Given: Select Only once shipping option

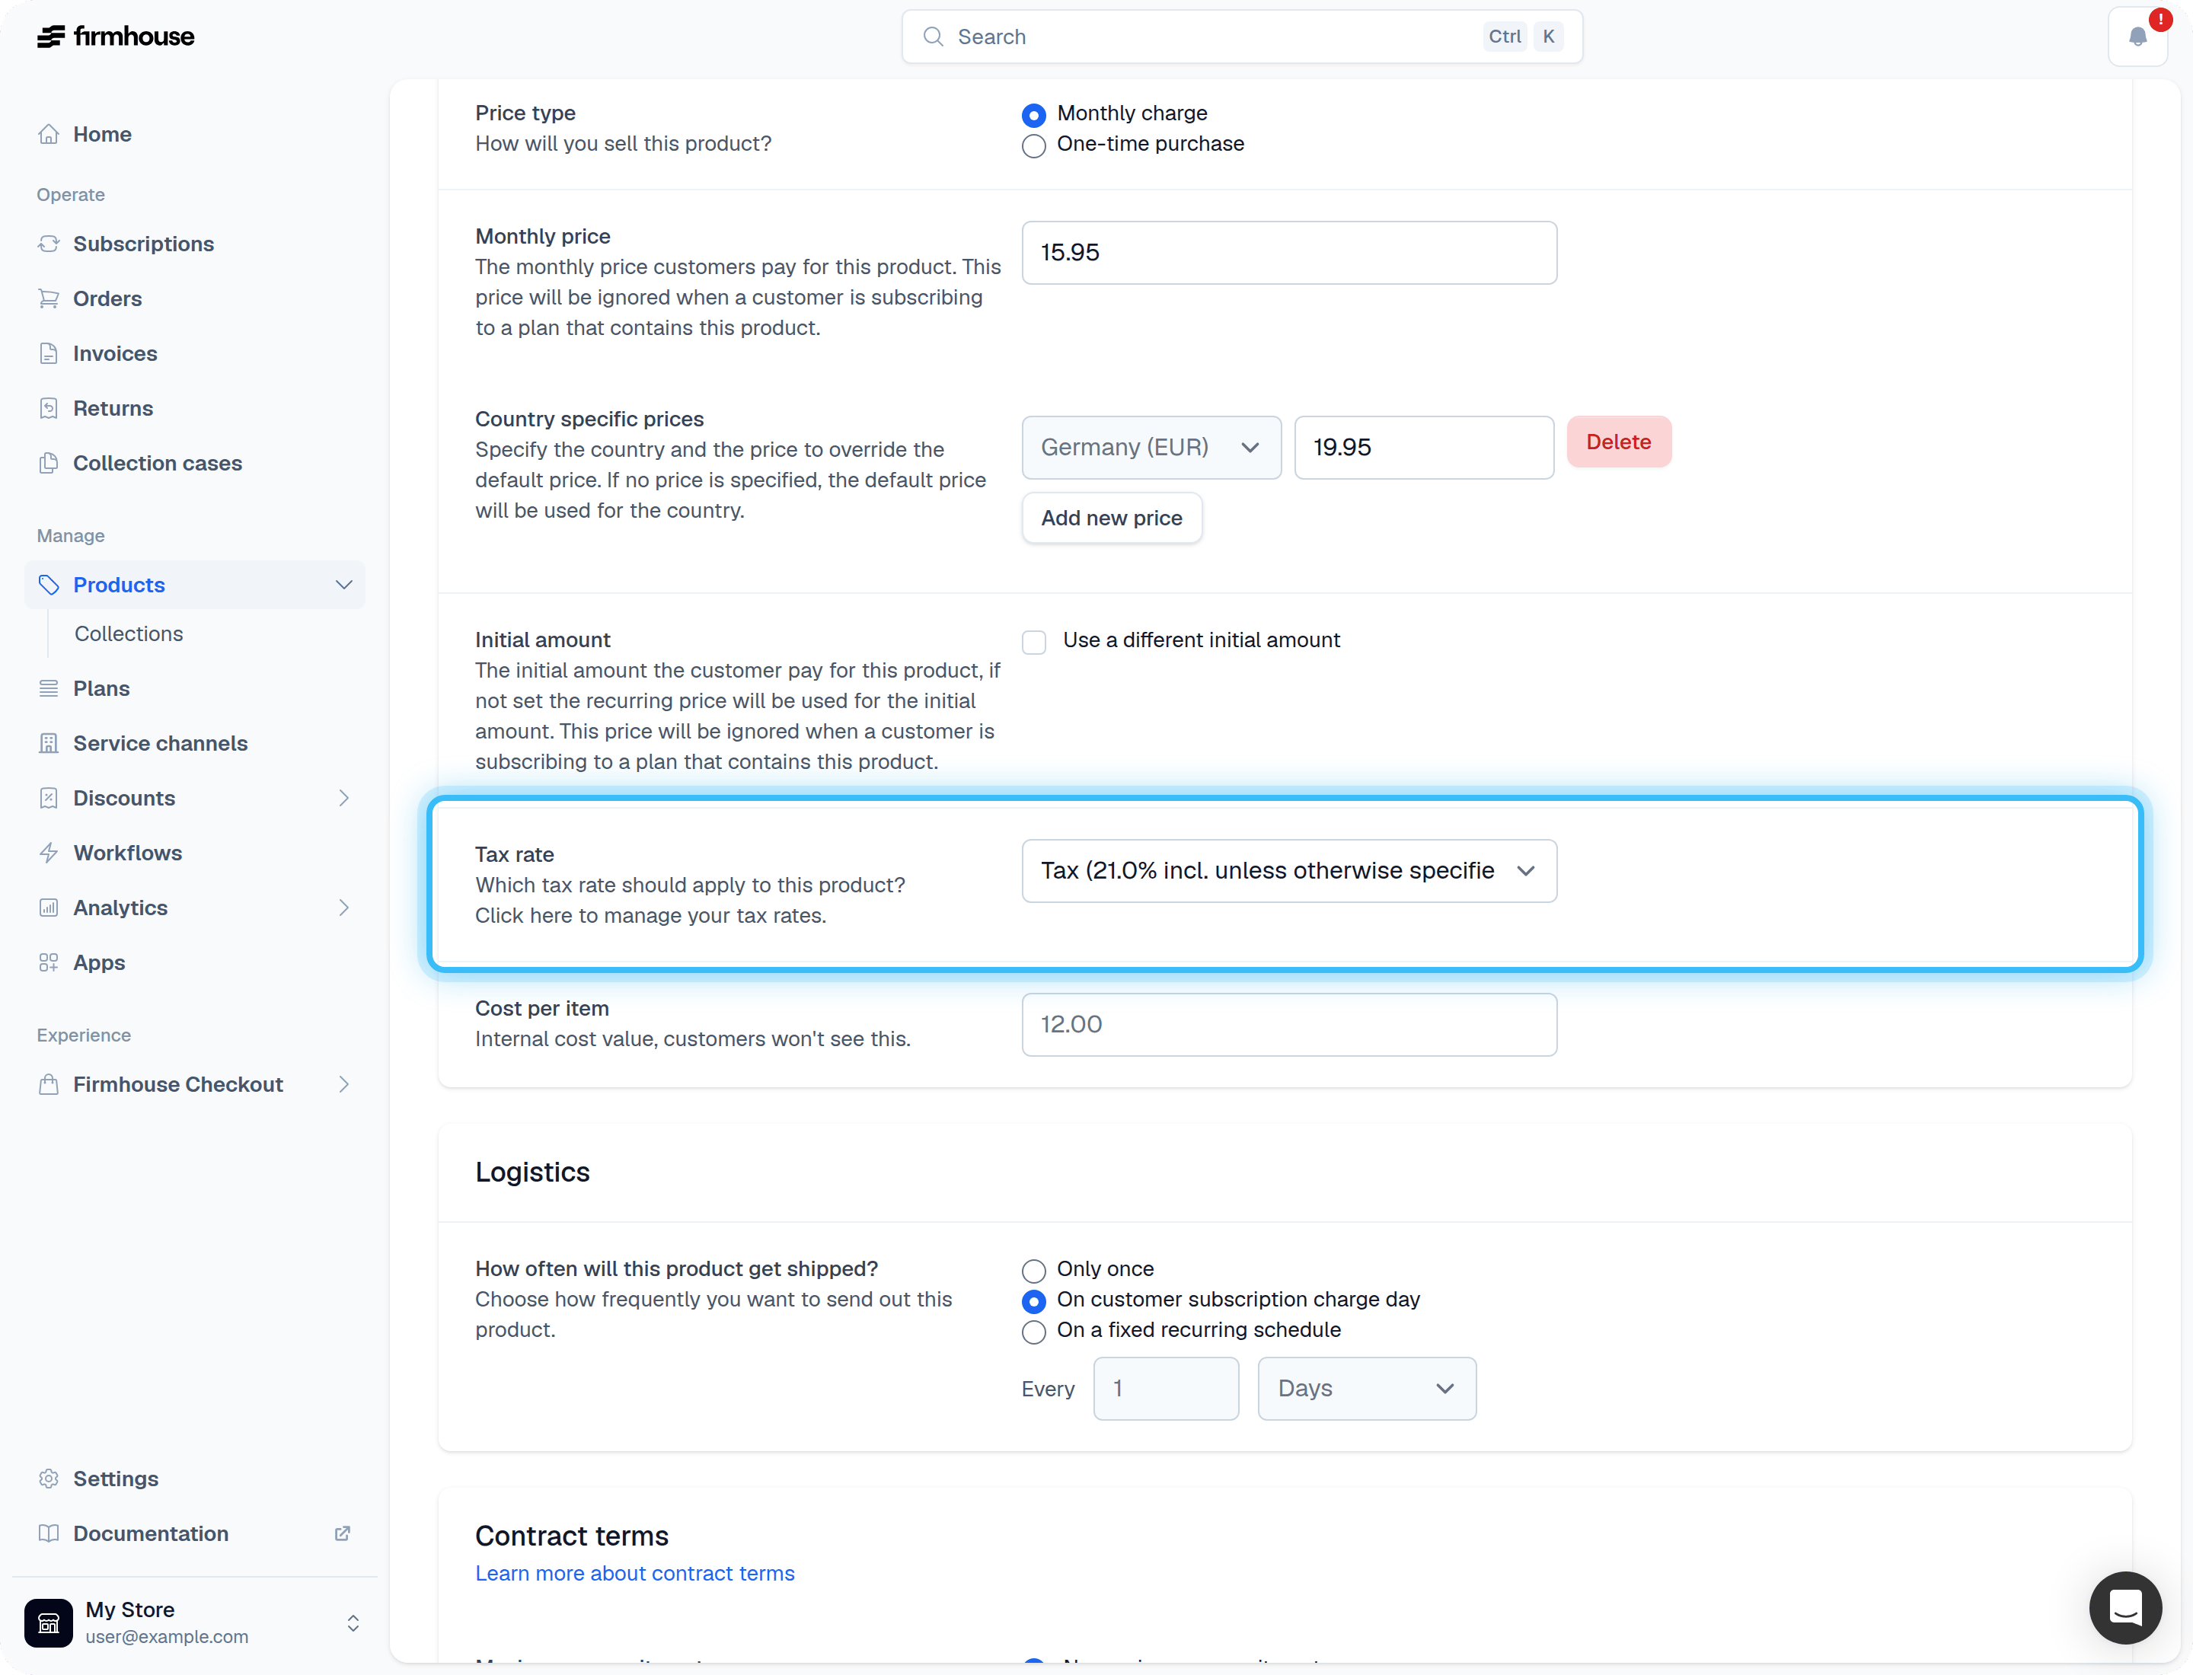Looking at the screenshot, I should click(x=1034, y=1271).
